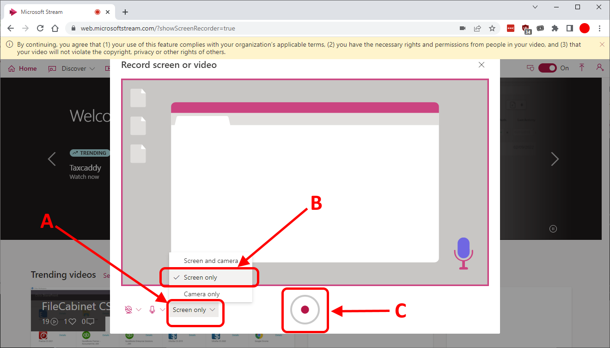Expand the camera options chevron
Image resolution: width=610 pixels, height=348 pixels.
click(x=139, y=310)
